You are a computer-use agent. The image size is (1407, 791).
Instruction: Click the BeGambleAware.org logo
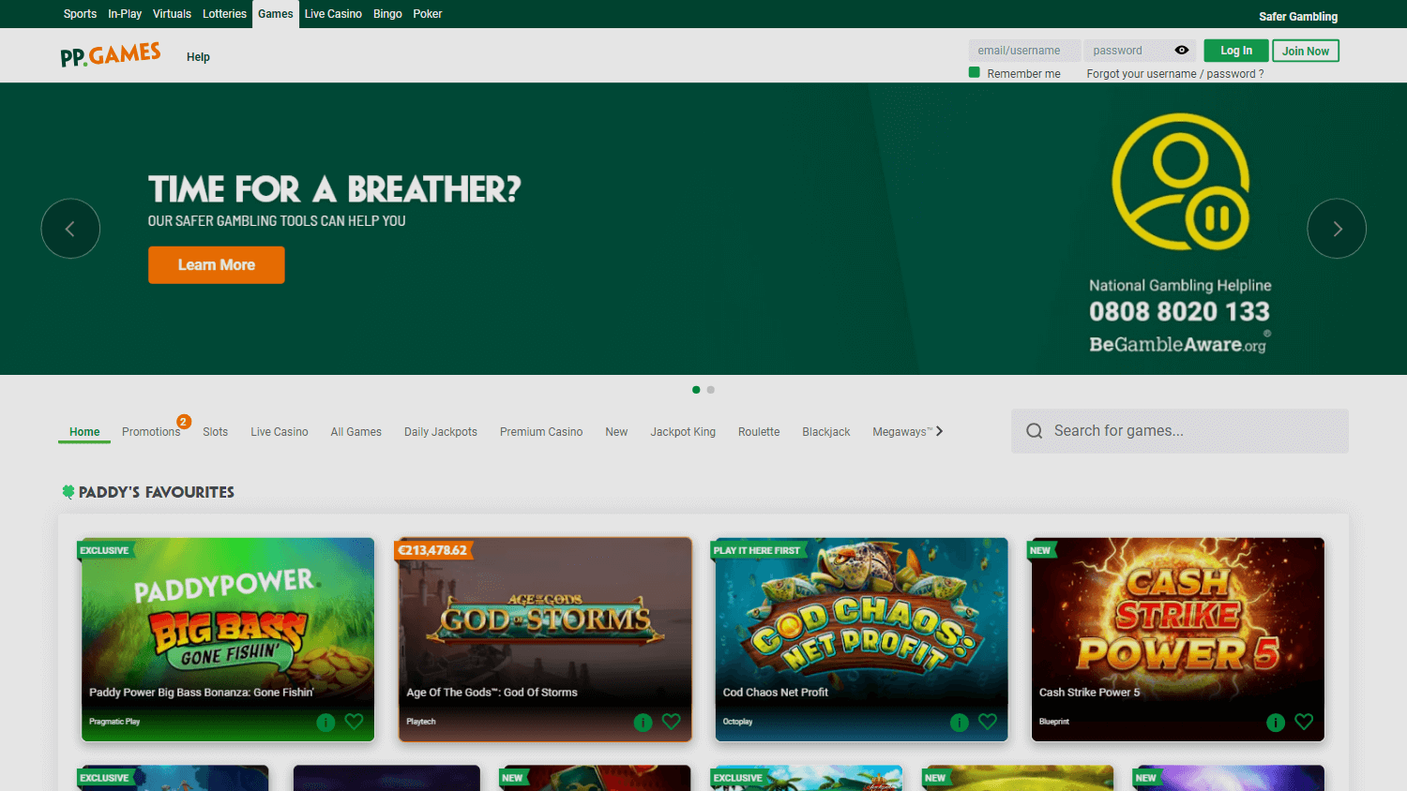pos(1179,344)
